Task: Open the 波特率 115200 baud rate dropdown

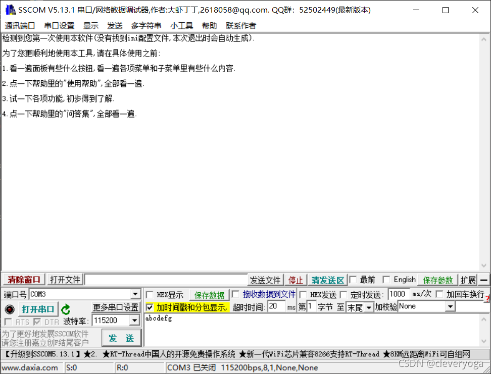Action: (x=134, y=320)
